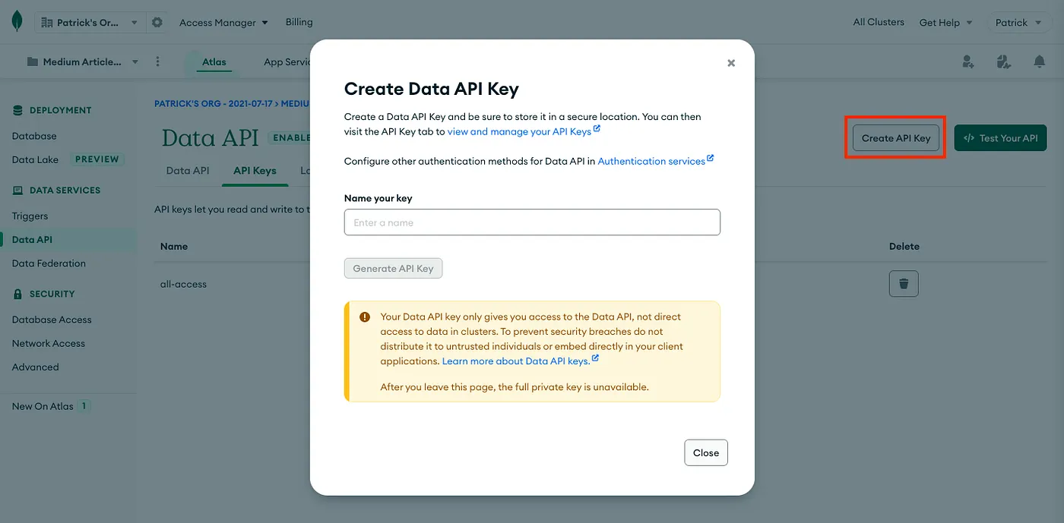The width and height of the screenshot is (1064, 523).
Task: Open Database in the sidebar
Action: tap(34, 136)
